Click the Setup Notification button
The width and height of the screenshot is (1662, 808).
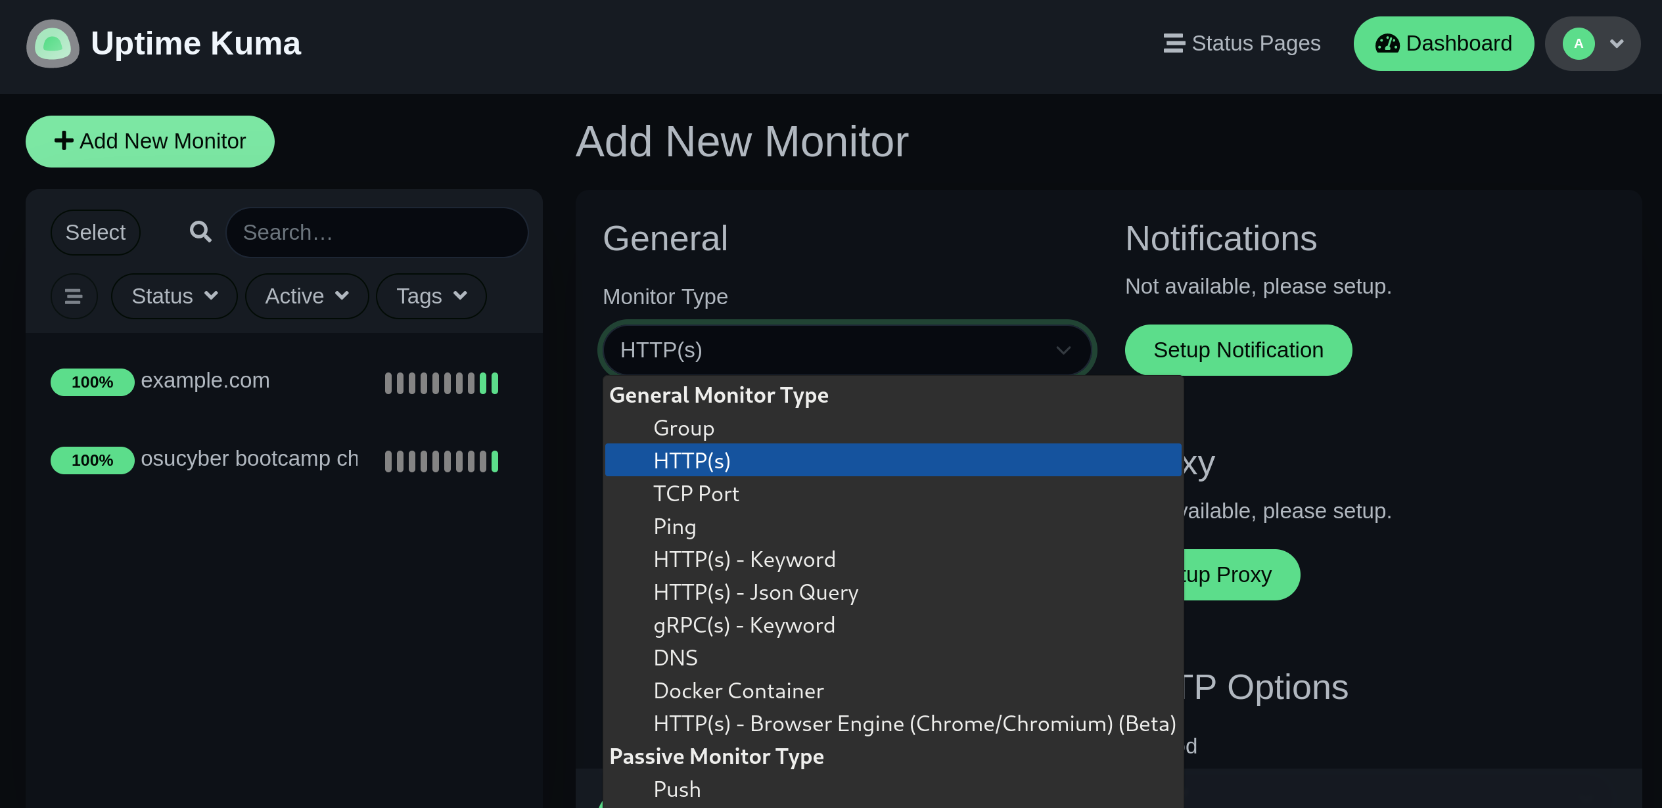1238,350
